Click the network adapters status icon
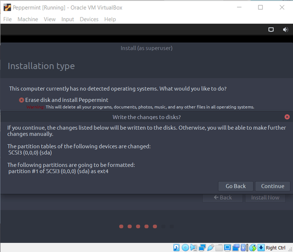This screenshot has width=293, height=252. 202,248
